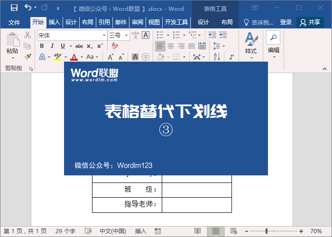The image size is (332, 237).
Task: Click the Clear Formatting eraser icon
Action: pyautogui.click(x=115, y=46)
